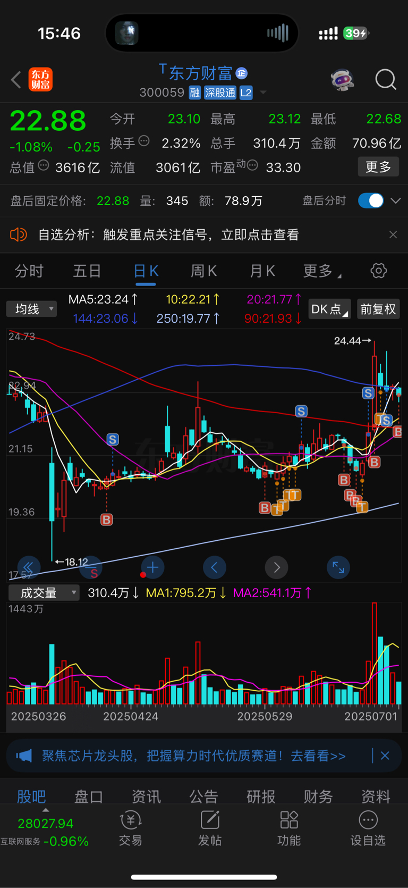Tap the battery indicator in status bar
The width and height of the screenshot is (408, 888).
coord(356,33)
